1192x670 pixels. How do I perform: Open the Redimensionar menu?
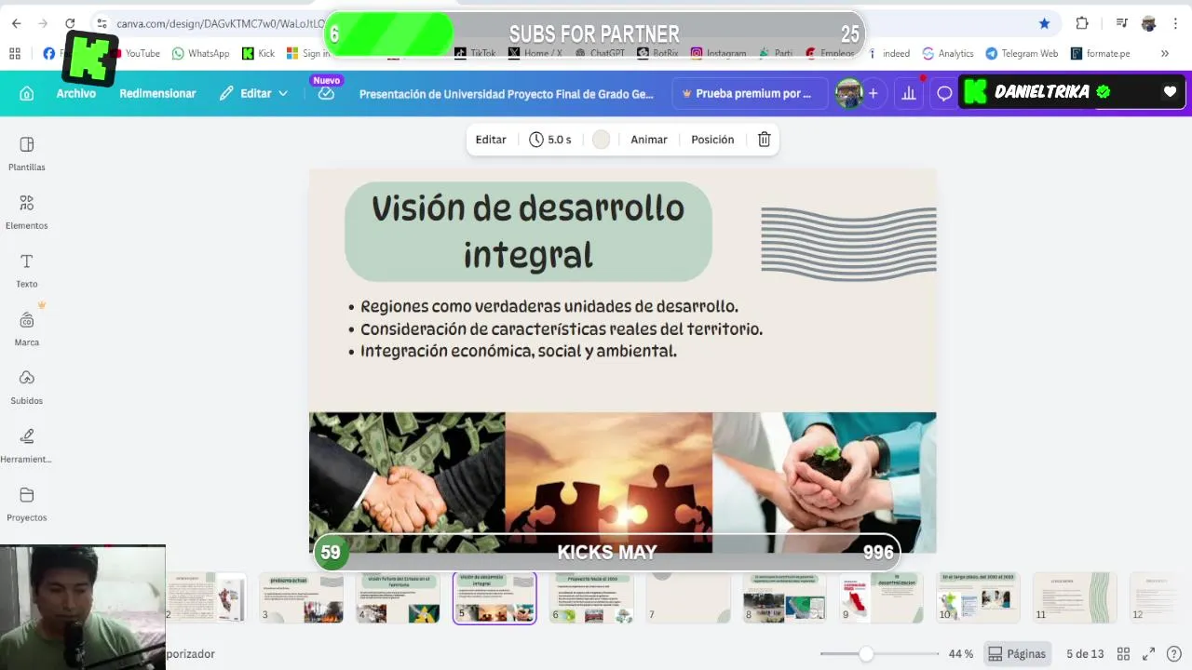pos(157,93)
